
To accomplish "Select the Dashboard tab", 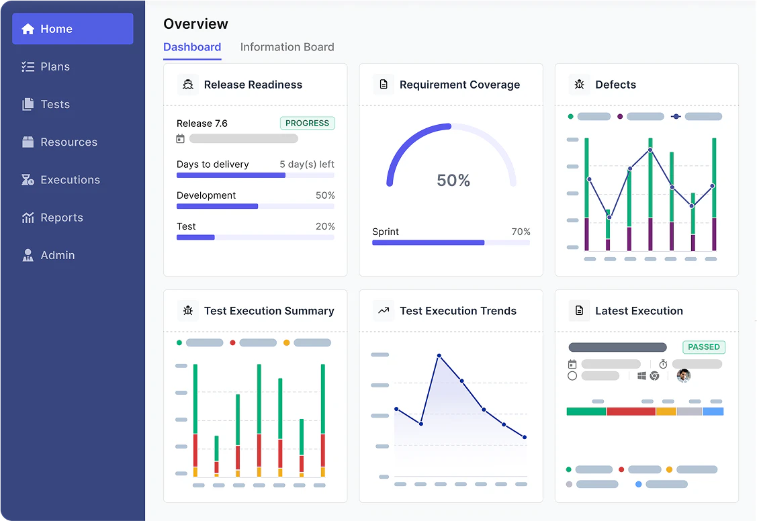I will click(192, 47).
